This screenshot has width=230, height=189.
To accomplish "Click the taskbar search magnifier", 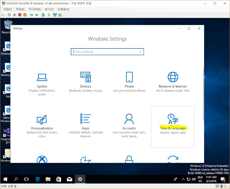I will coord(16,179).
